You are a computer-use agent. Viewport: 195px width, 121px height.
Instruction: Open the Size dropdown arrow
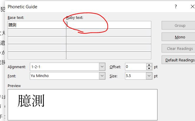point(149,76)
